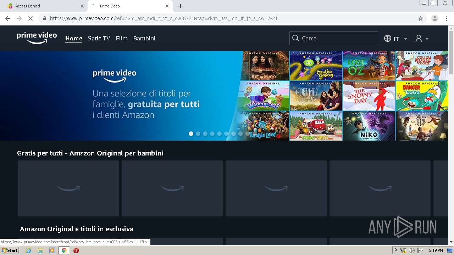Select the first carousel dot indicator

click(x=191, y=134)
